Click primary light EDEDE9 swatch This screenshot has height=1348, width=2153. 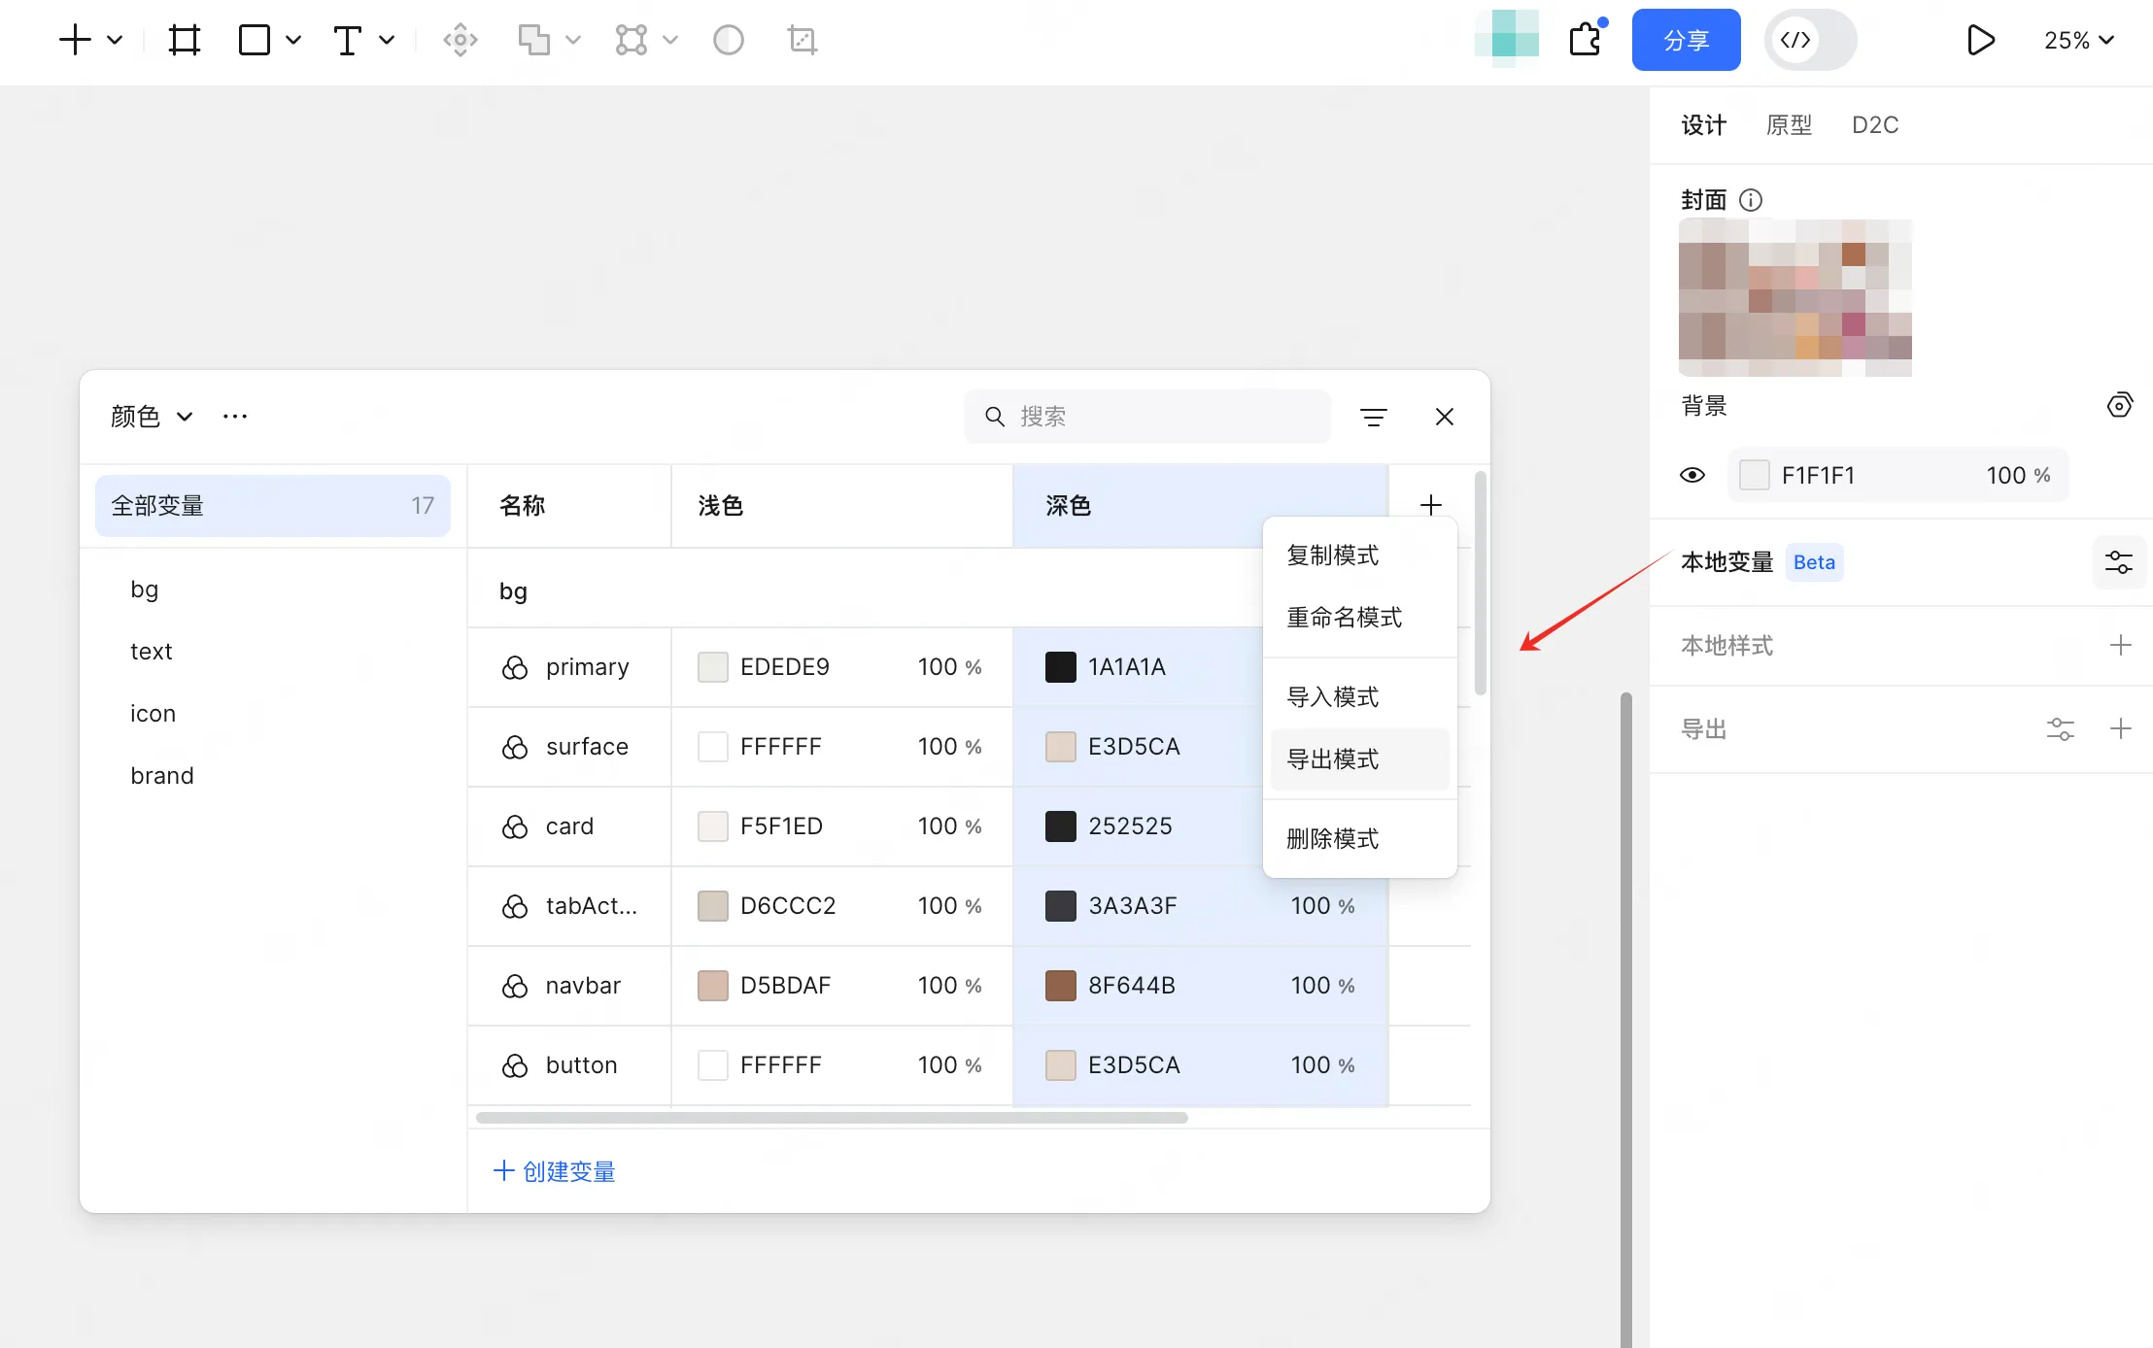click(x=713, y=667)
